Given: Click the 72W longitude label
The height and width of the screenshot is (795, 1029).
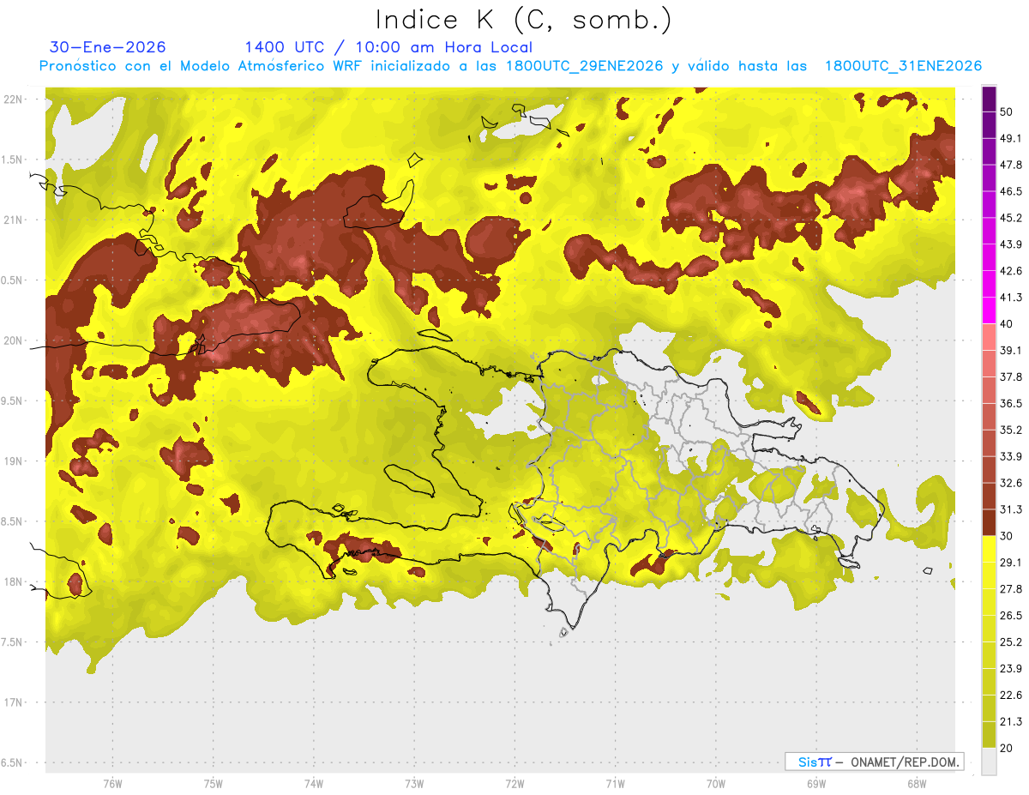Looking at the screenshot, I should (514, 784).
